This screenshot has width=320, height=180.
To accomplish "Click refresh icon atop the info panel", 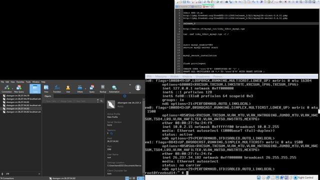I will (124, 96).
